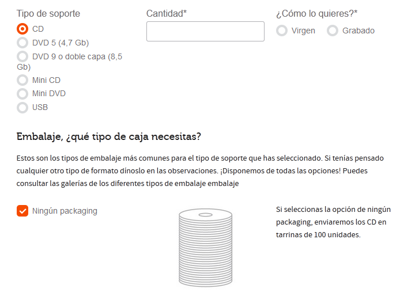
Task: Select the Mini DVD radio button
Action: 22,94
